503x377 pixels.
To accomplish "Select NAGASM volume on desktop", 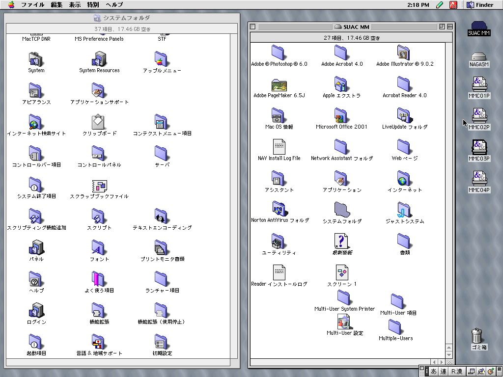I will [x=478, y=60].
